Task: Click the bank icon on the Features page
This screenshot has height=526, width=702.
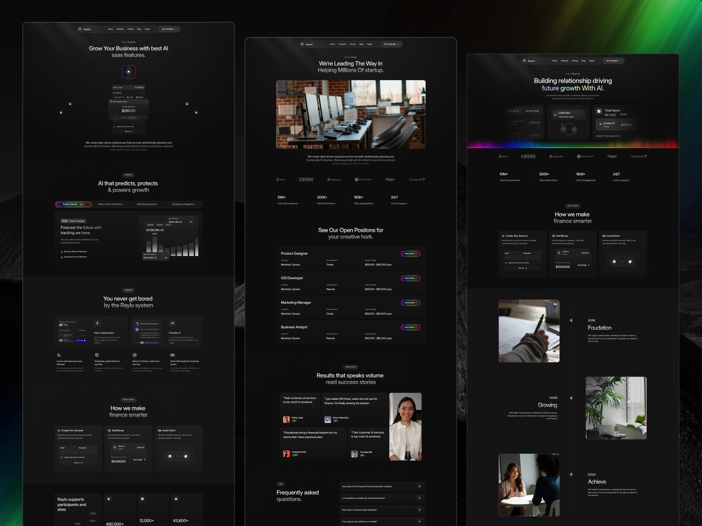Action: click(x=170, y=456)
